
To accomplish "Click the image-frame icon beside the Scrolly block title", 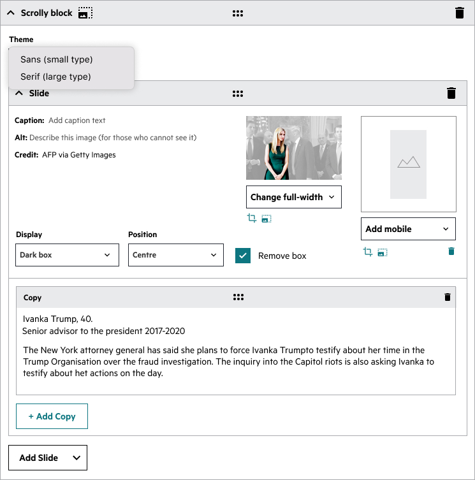I will (85, 13).
